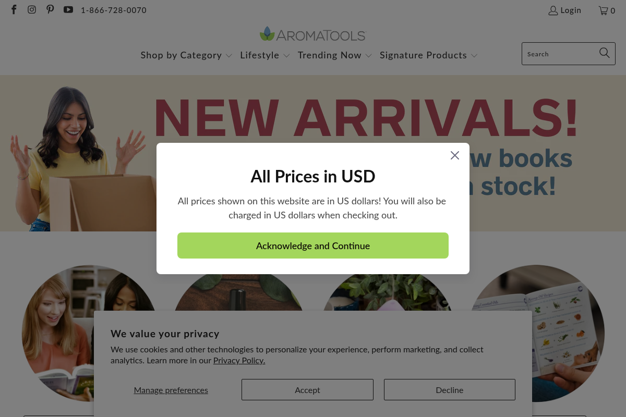Open Manage preferences link
The image size is (626, 417).
171,390
